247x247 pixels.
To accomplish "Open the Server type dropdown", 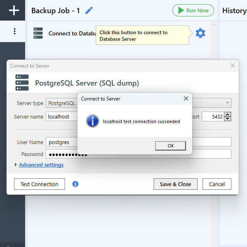I will pos(227,103).
